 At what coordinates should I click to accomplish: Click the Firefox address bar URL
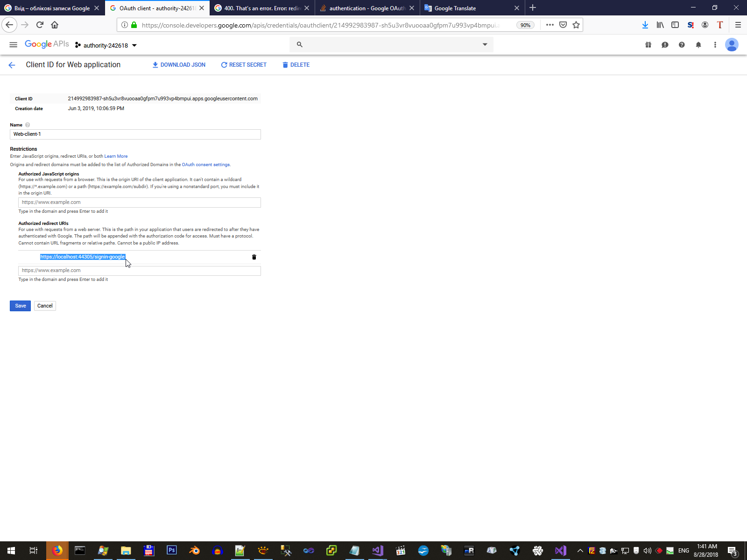click(x=320, y=25)
